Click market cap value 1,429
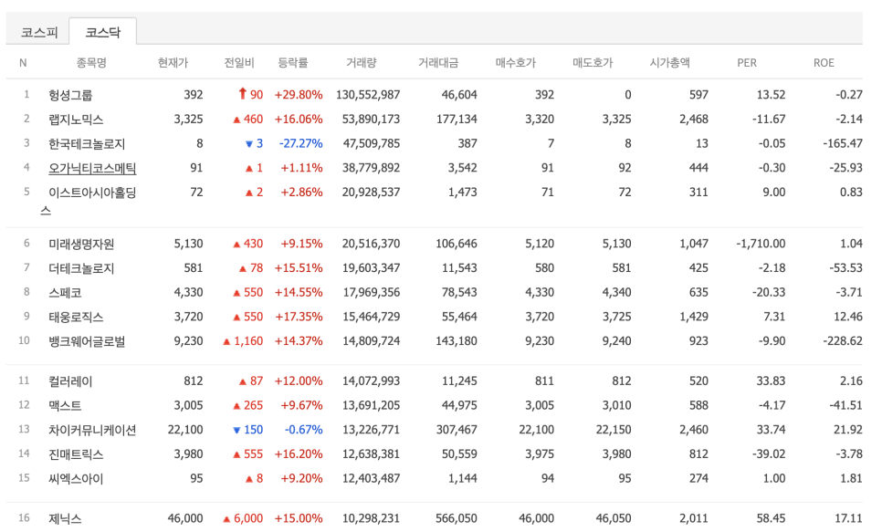 pos(694,317)
